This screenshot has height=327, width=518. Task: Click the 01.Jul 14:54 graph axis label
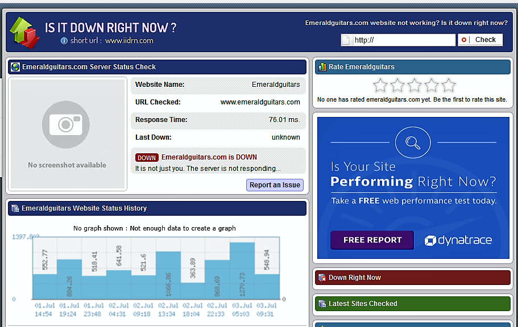point(44,310)
